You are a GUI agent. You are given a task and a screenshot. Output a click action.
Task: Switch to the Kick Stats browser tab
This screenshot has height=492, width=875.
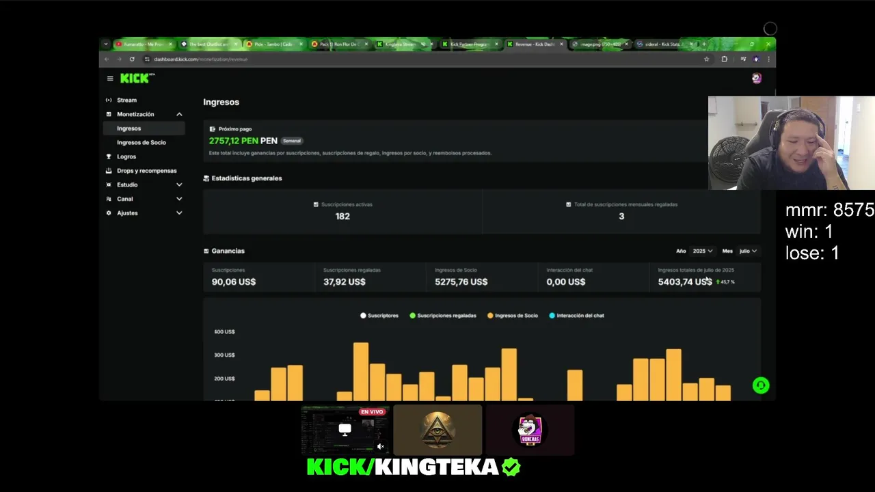[664, 44]
